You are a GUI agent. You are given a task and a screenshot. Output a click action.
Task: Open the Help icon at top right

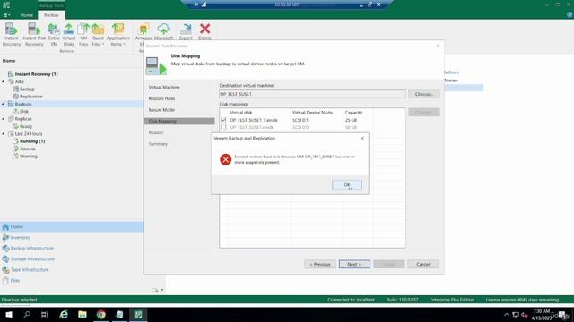570,15
